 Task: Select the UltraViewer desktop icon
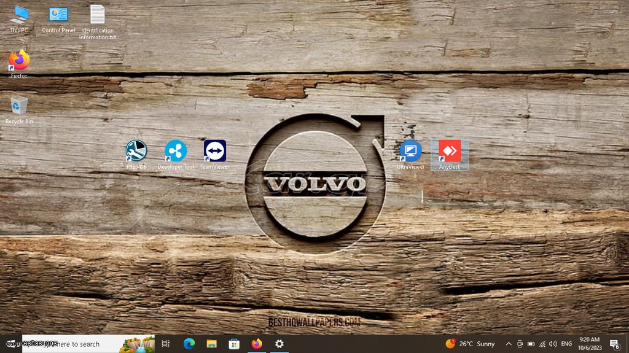tap(410, 155)
